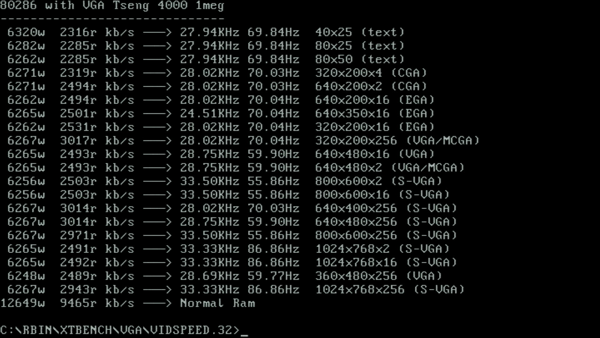600x338 pixels.
Task: Select the 640x480x16 (VGA) mode label
Action: [375, 154]
